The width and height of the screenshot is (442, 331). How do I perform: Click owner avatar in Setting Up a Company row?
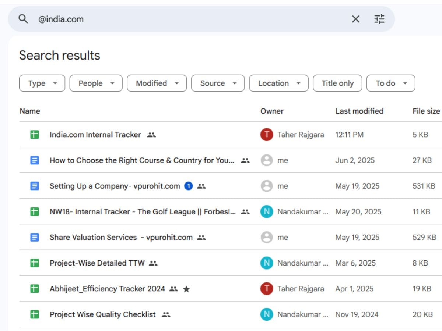[266, 186]
